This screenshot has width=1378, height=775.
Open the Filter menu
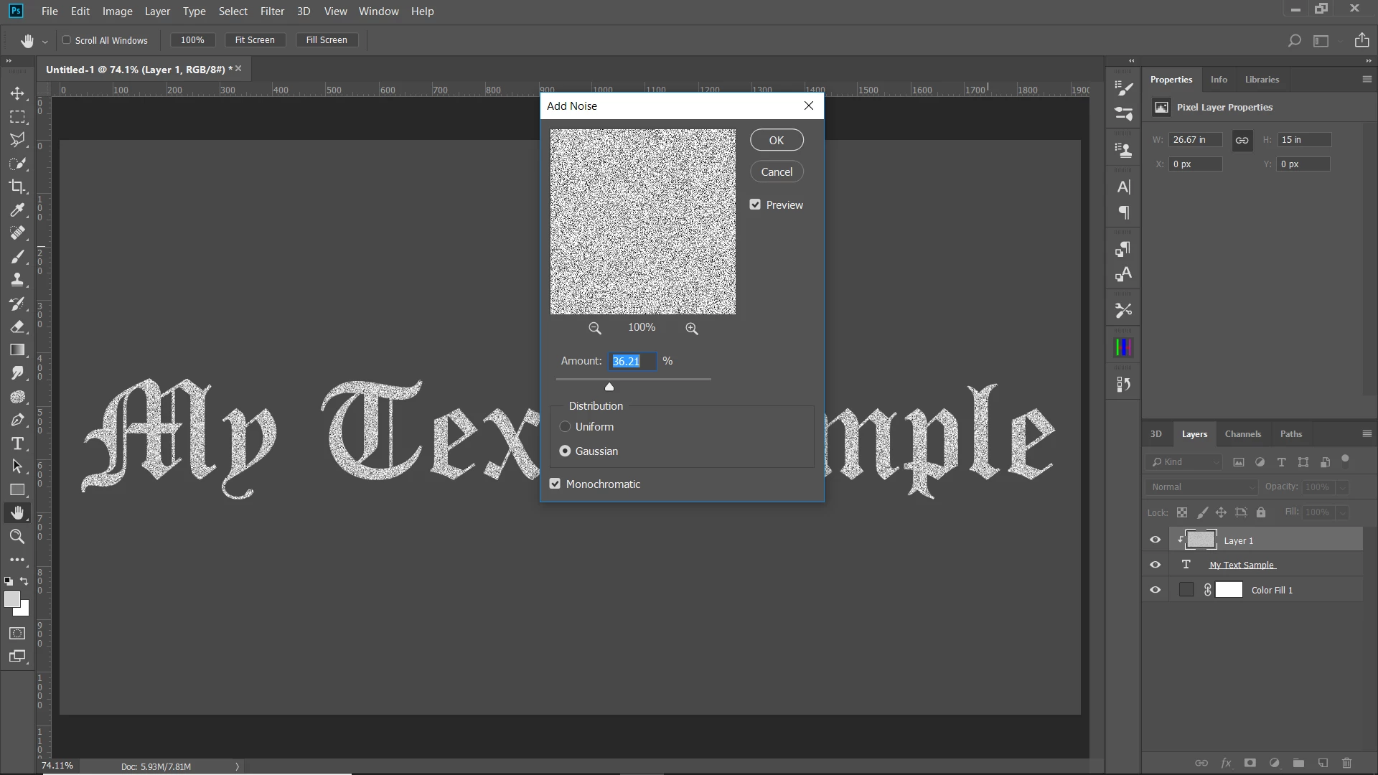pos(272,11)
